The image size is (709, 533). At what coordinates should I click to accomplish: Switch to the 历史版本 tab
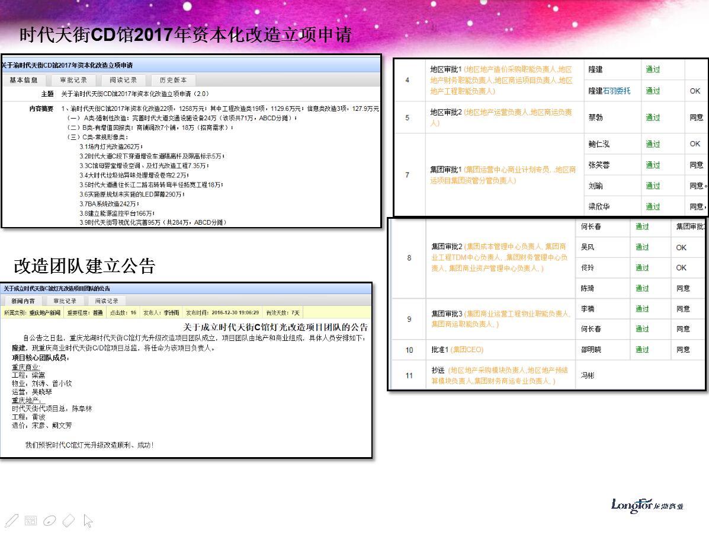click(x=173, y=80)
